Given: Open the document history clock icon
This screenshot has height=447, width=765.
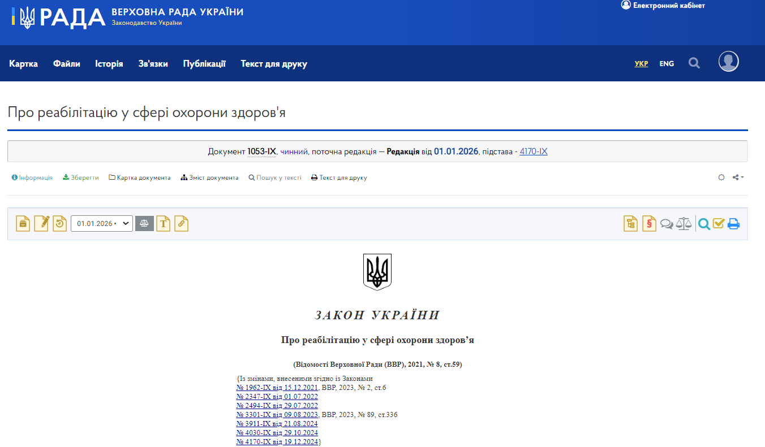Looking at the screenshot, I should coord(60,224).
